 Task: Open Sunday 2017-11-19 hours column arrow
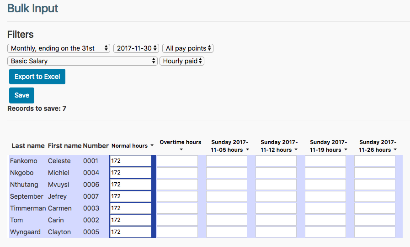(346, 150)
